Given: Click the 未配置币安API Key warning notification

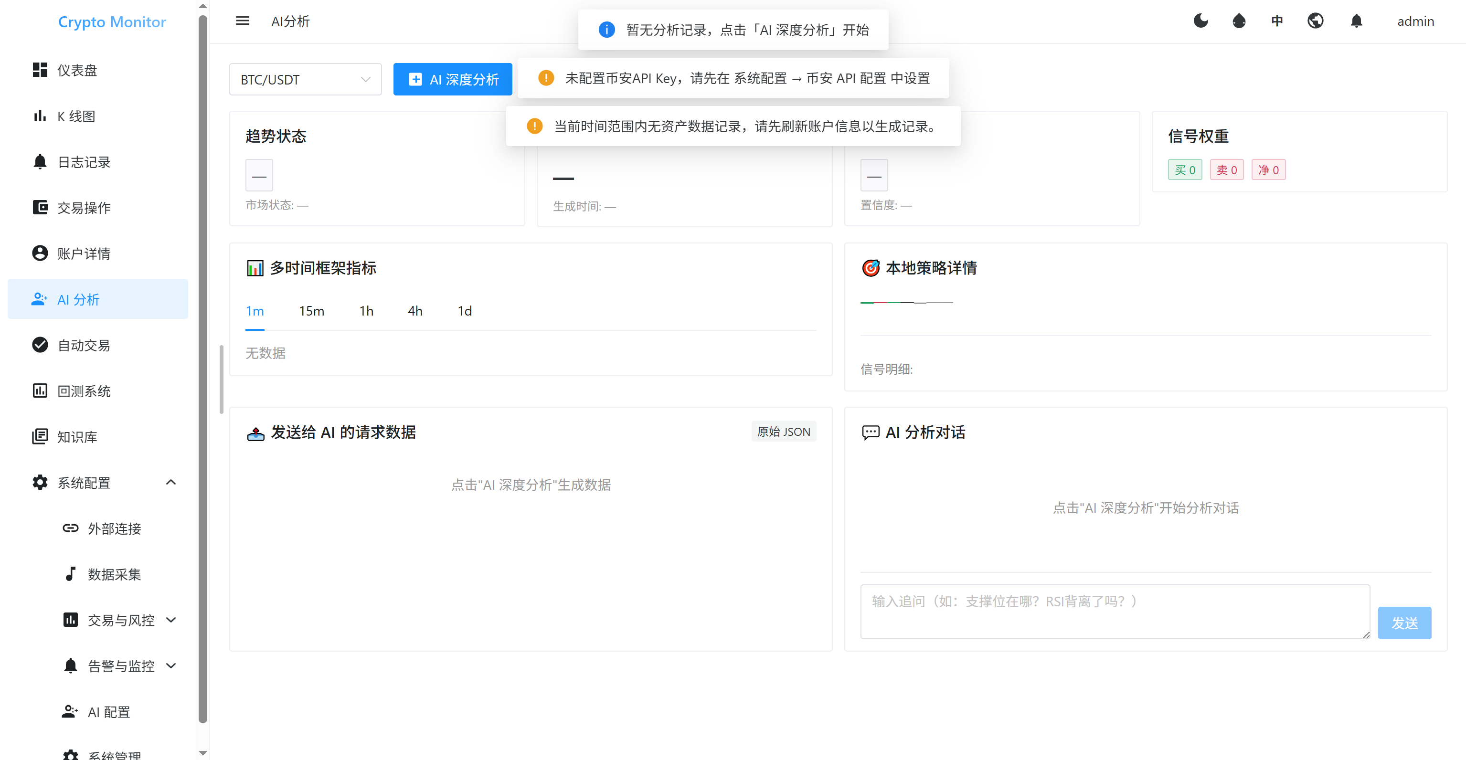Looking at the screenshot, I should click(733, 78).
